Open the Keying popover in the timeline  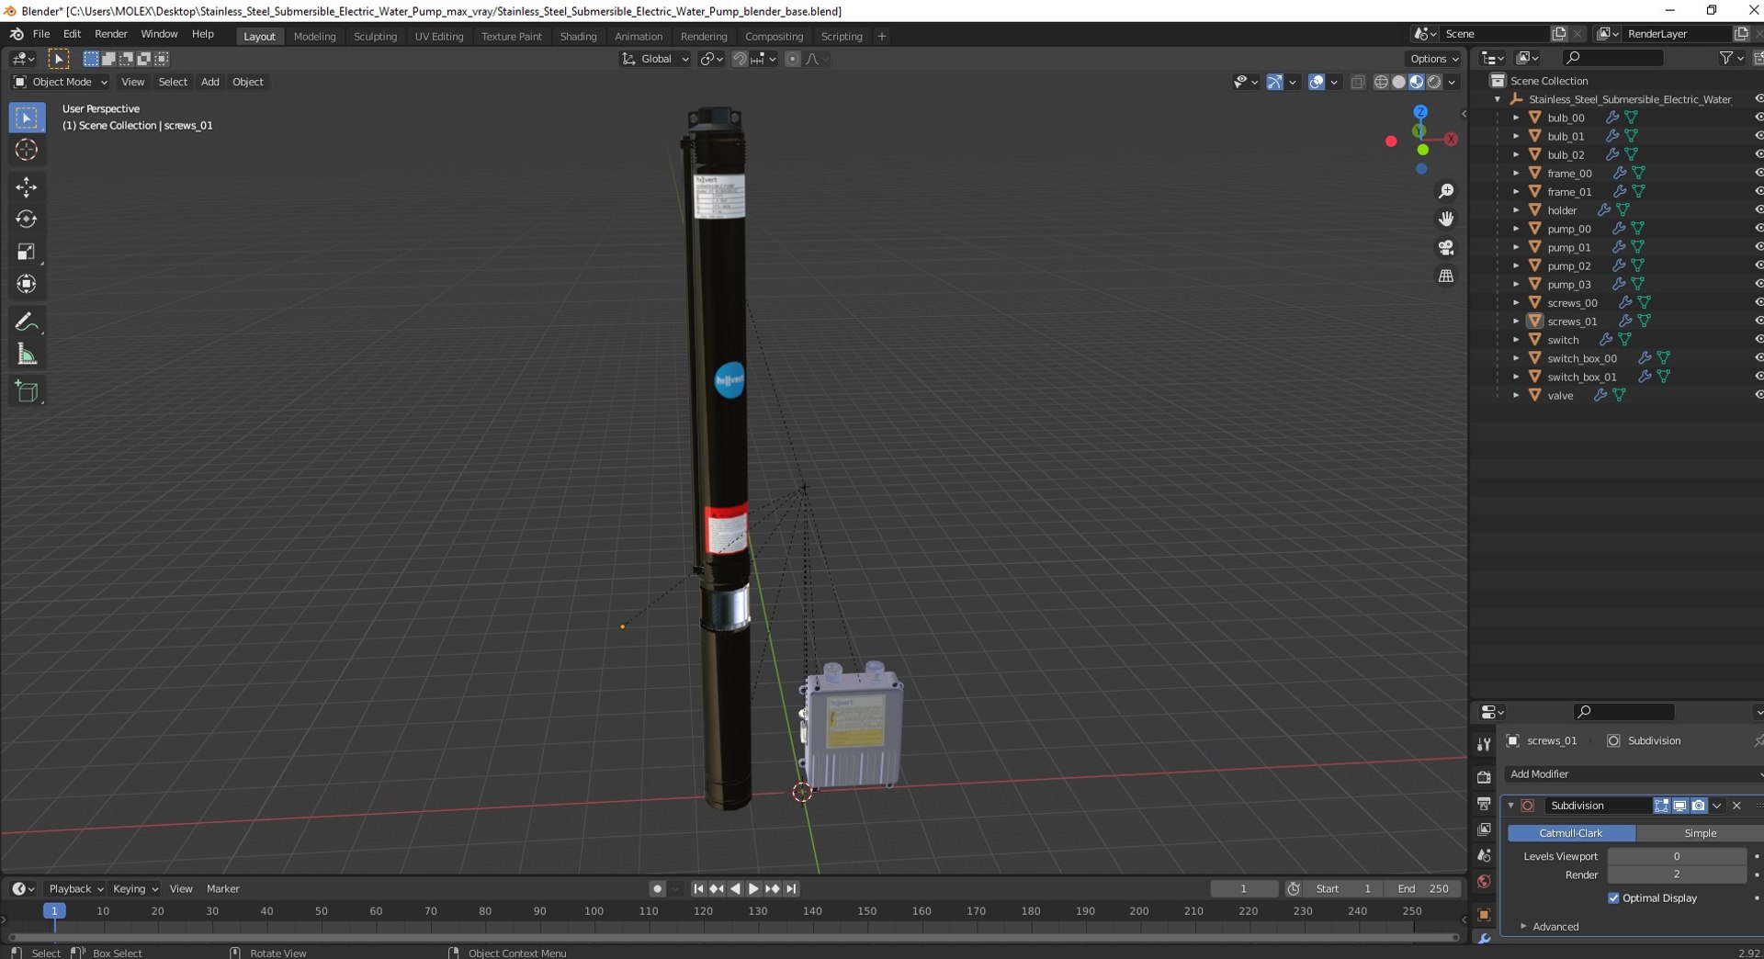coord(134,889)
